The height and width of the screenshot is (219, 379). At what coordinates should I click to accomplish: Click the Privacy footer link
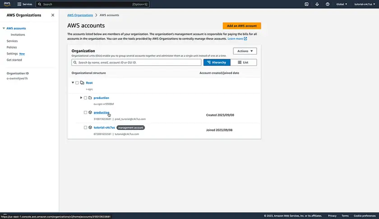pos(332,216)
